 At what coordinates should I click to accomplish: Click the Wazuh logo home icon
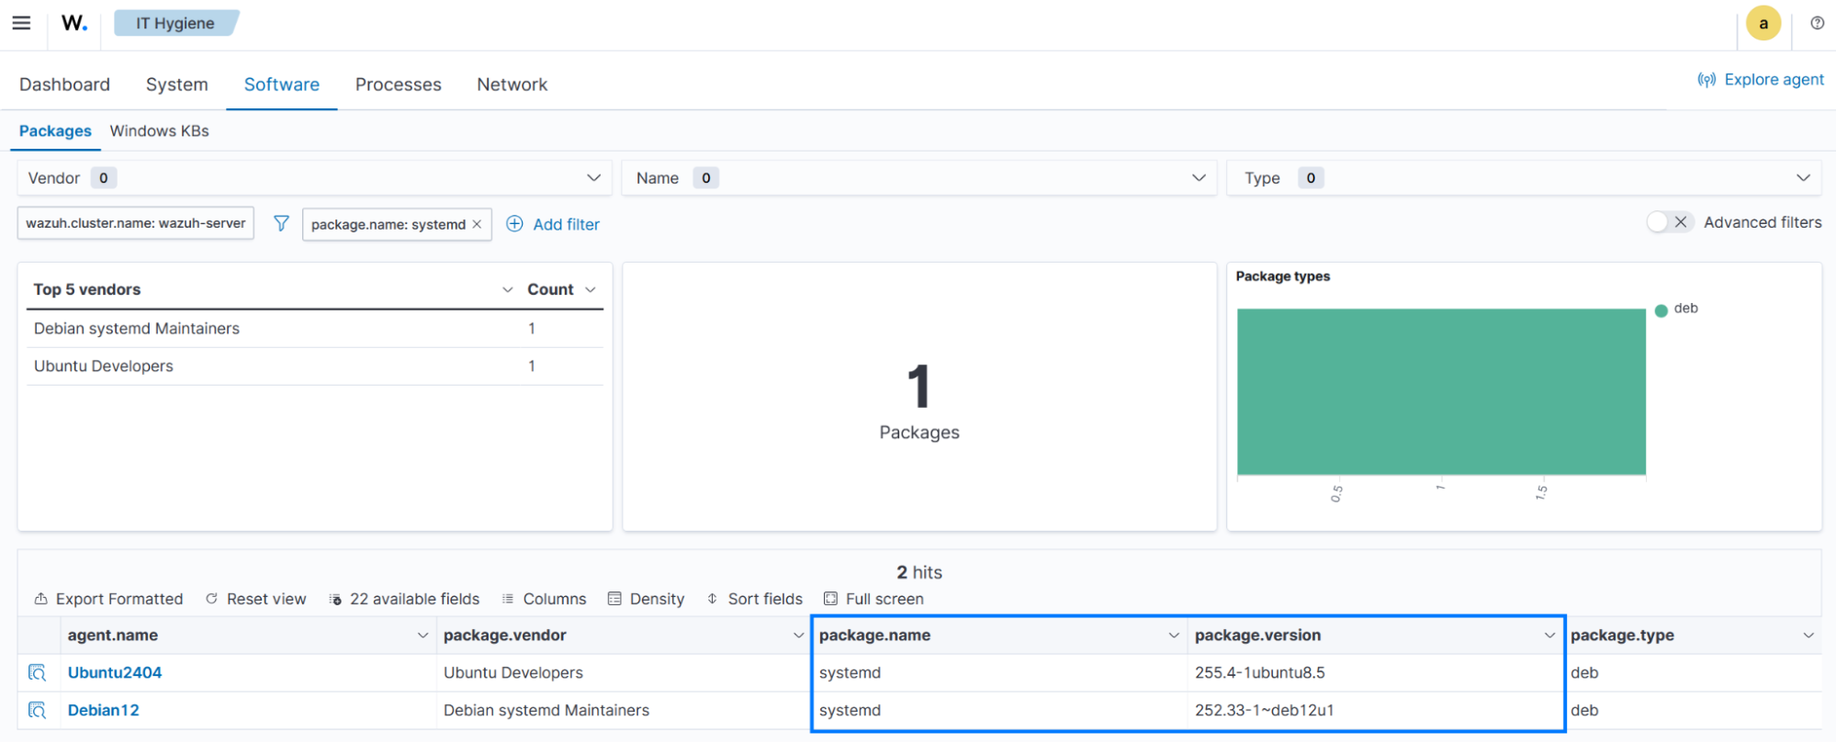coord(74,23)
